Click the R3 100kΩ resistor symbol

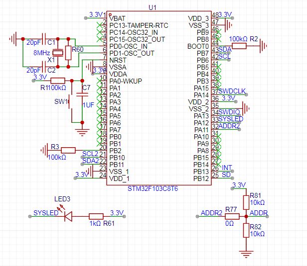[68, 150]
